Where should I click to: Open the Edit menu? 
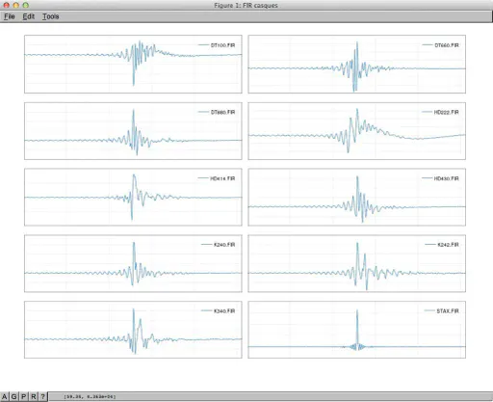click(28, 16)
